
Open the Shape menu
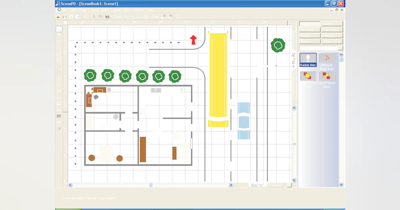point(82,10)
